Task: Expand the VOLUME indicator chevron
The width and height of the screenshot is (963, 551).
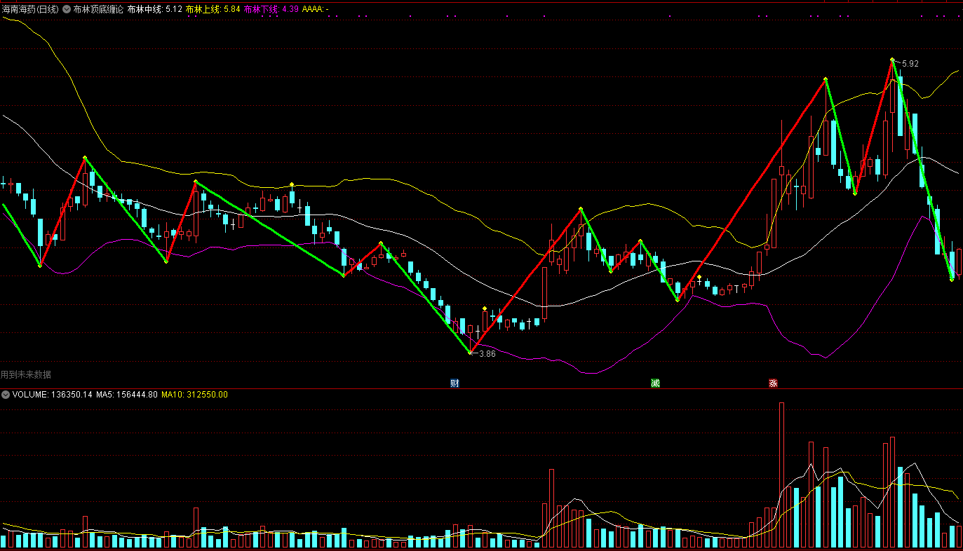Action: click(6, 395)
